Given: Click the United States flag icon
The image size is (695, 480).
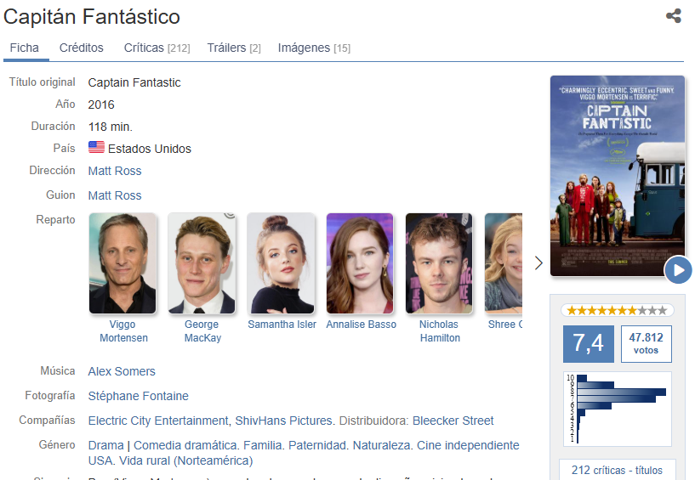Looking at the screenshot, I should point(96,148).
